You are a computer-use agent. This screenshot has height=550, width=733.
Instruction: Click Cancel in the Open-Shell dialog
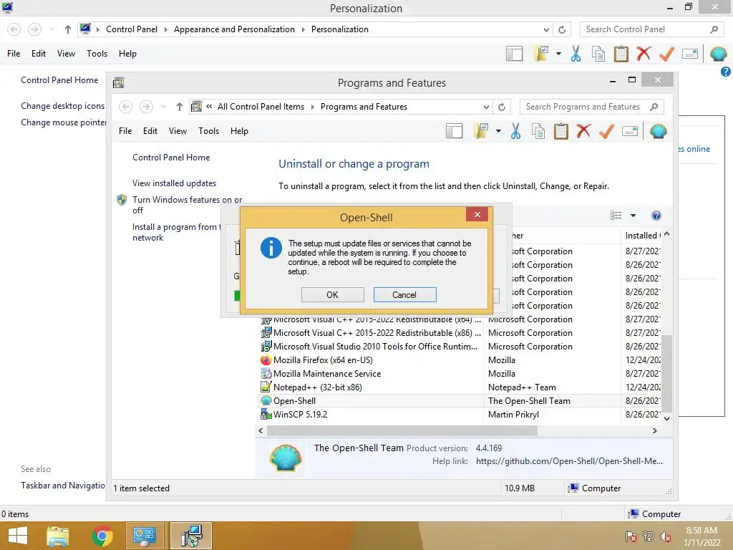[404, 294]
